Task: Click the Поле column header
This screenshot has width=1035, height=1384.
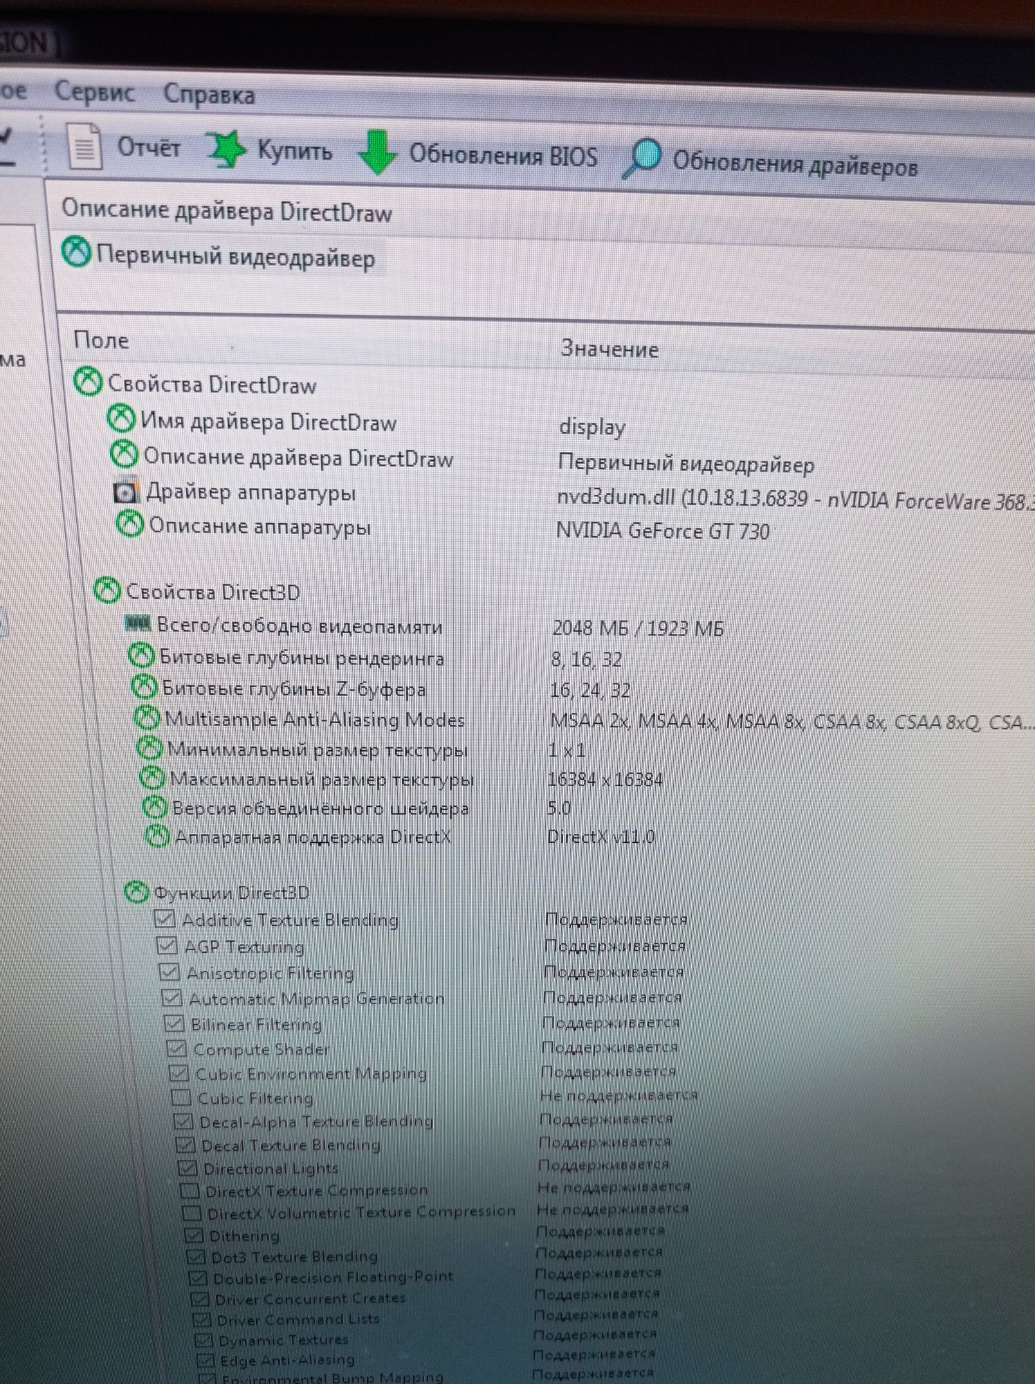Action: (101, 340)
